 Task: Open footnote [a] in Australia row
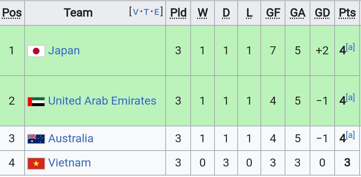tap(351, 135)
